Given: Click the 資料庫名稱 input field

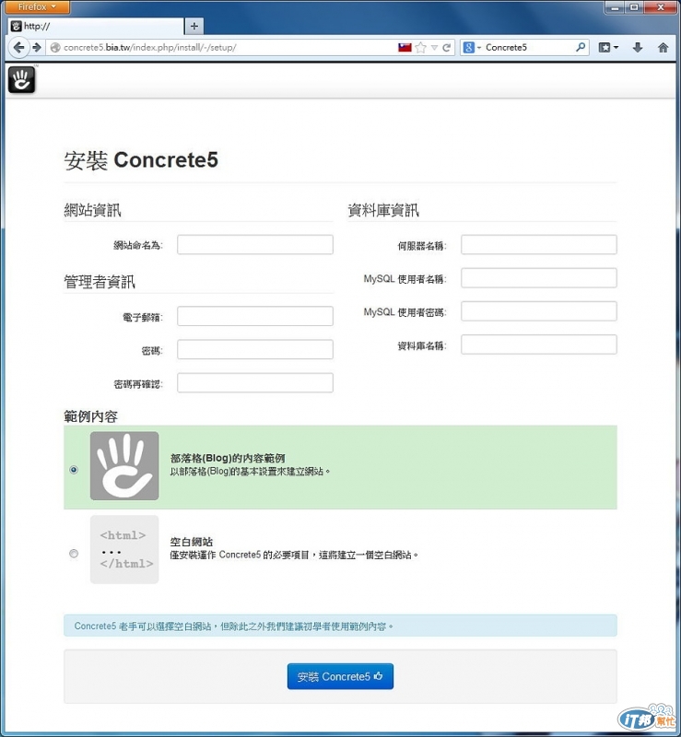Looking at the screenshot, I should [x=538, y=345].
